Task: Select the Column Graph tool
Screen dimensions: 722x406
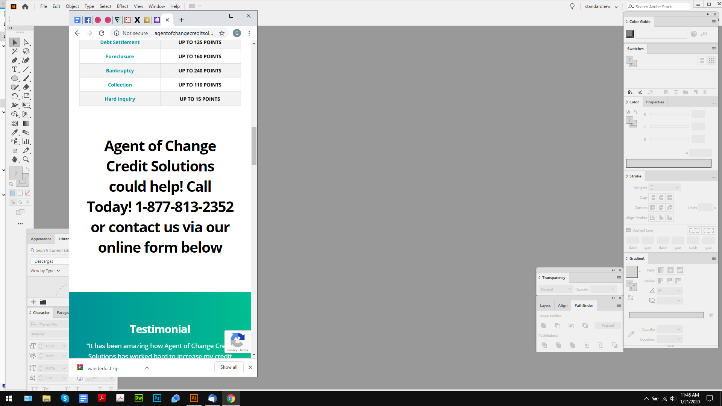Action: [x=26, y=142]
